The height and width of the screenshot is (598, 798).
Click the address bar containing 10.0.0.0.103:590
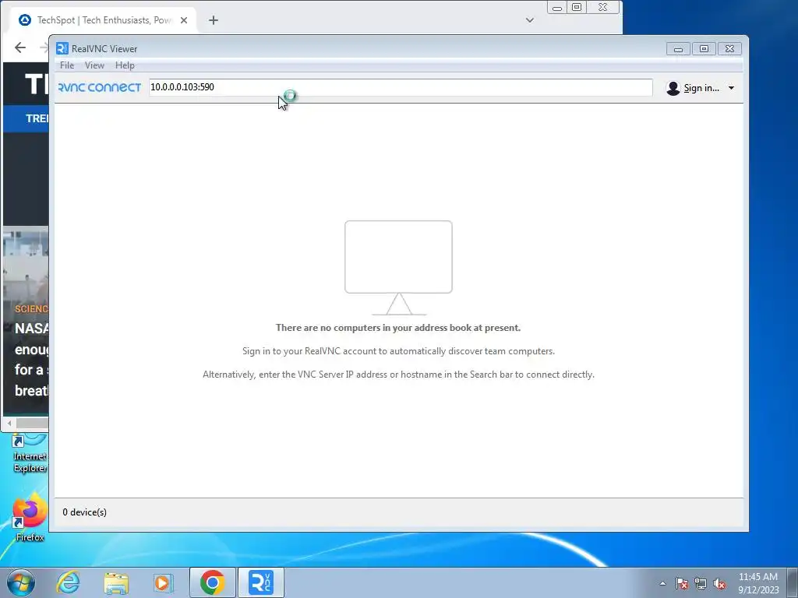coord(401,87)
